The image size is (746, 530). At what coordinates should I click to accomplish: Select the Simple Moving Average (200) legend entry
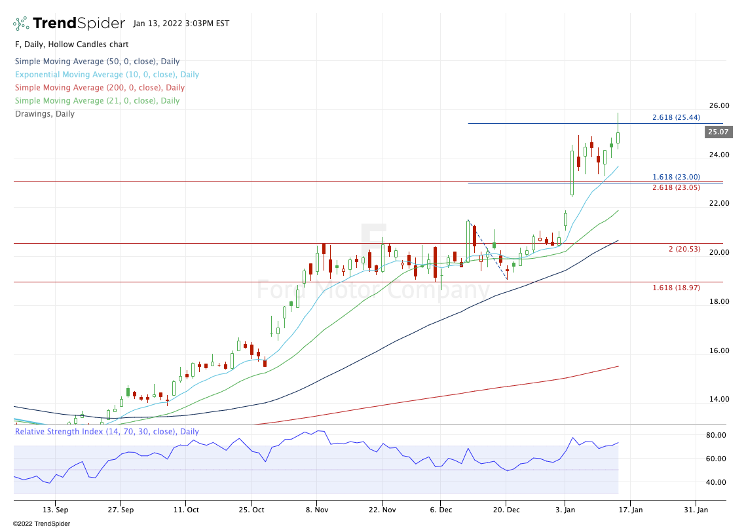click(100, 88)
